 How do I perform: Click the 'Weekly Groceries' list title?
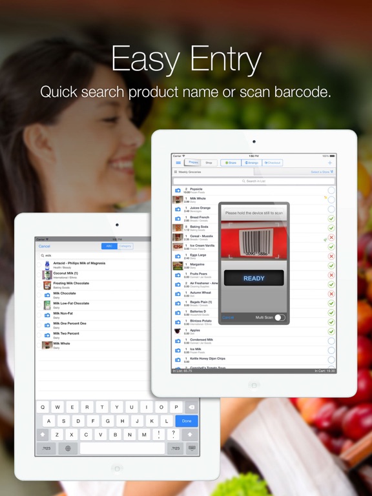click(189, 172)
